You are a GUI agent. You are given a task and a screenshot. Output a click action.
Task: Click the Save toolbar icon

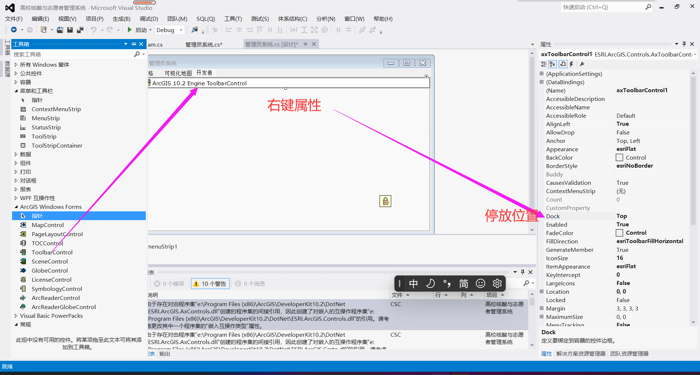(70, 30)
